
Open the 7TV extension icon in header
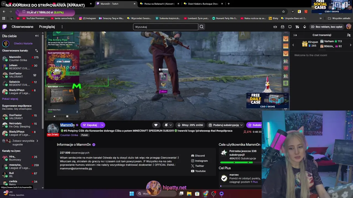[x=297, y=27]
